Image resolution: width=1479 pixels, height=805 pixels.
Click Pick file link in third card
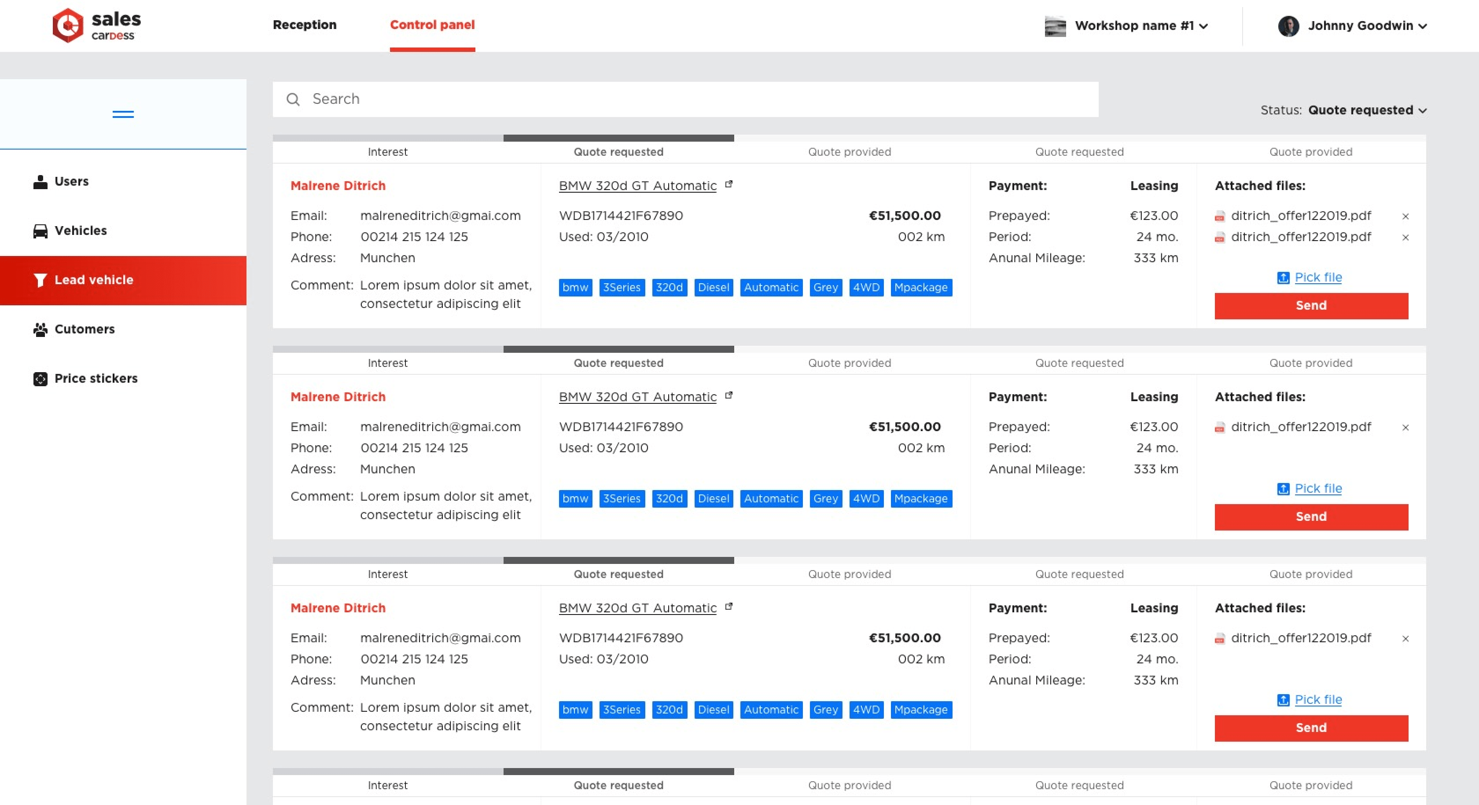[x=1318, y=700]
